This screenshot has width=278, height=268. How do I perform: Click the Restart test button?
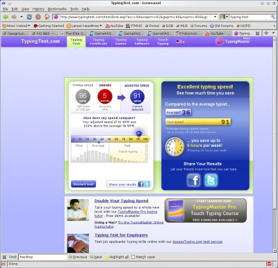(83, 184)
